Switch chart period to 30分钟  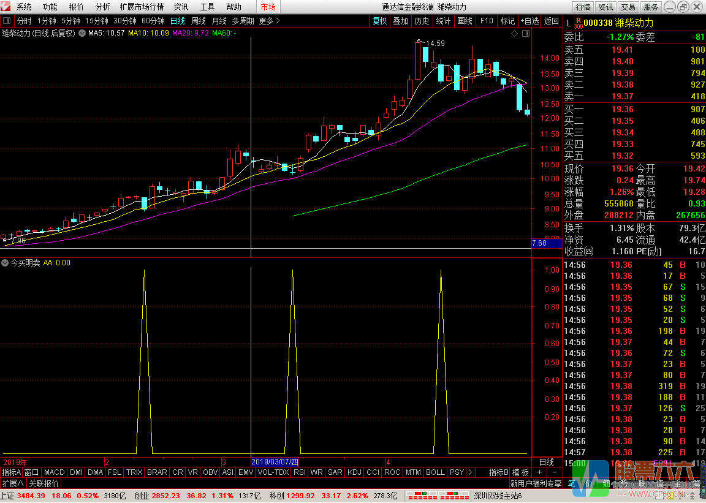coord(125,21)
